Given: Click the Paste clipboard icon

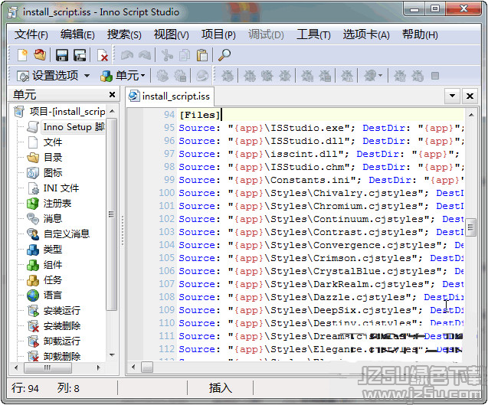Looking at the screenshot, I should (x=202, y=55).
